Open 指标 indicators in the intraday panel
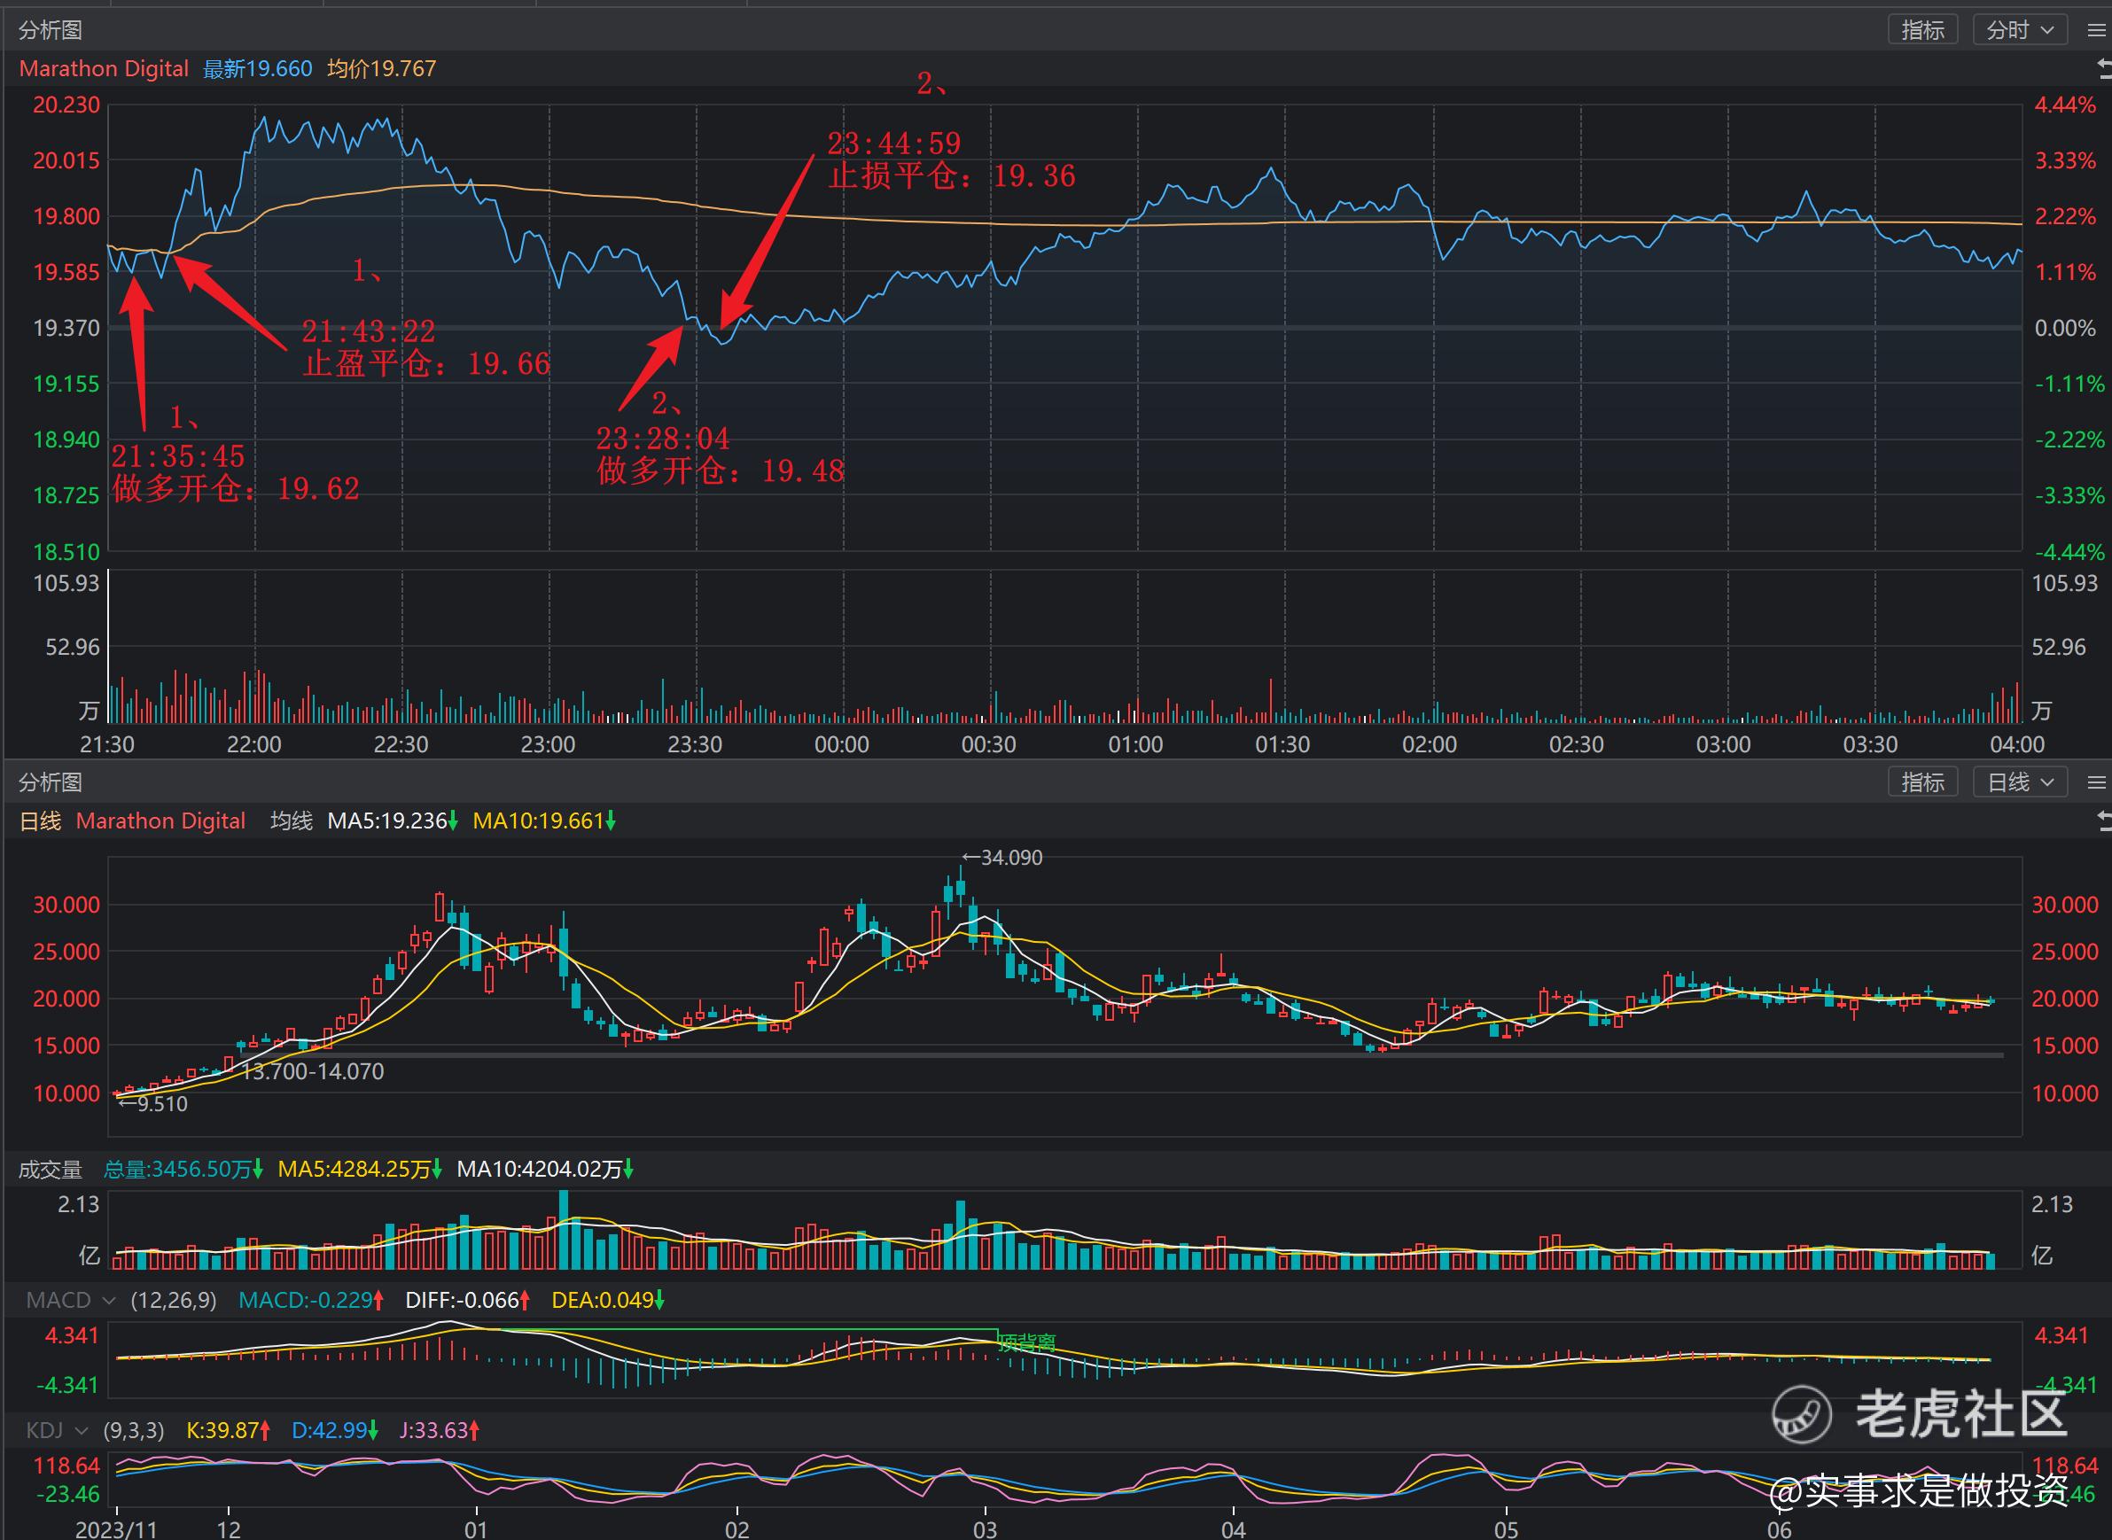 click(1921, 30)
